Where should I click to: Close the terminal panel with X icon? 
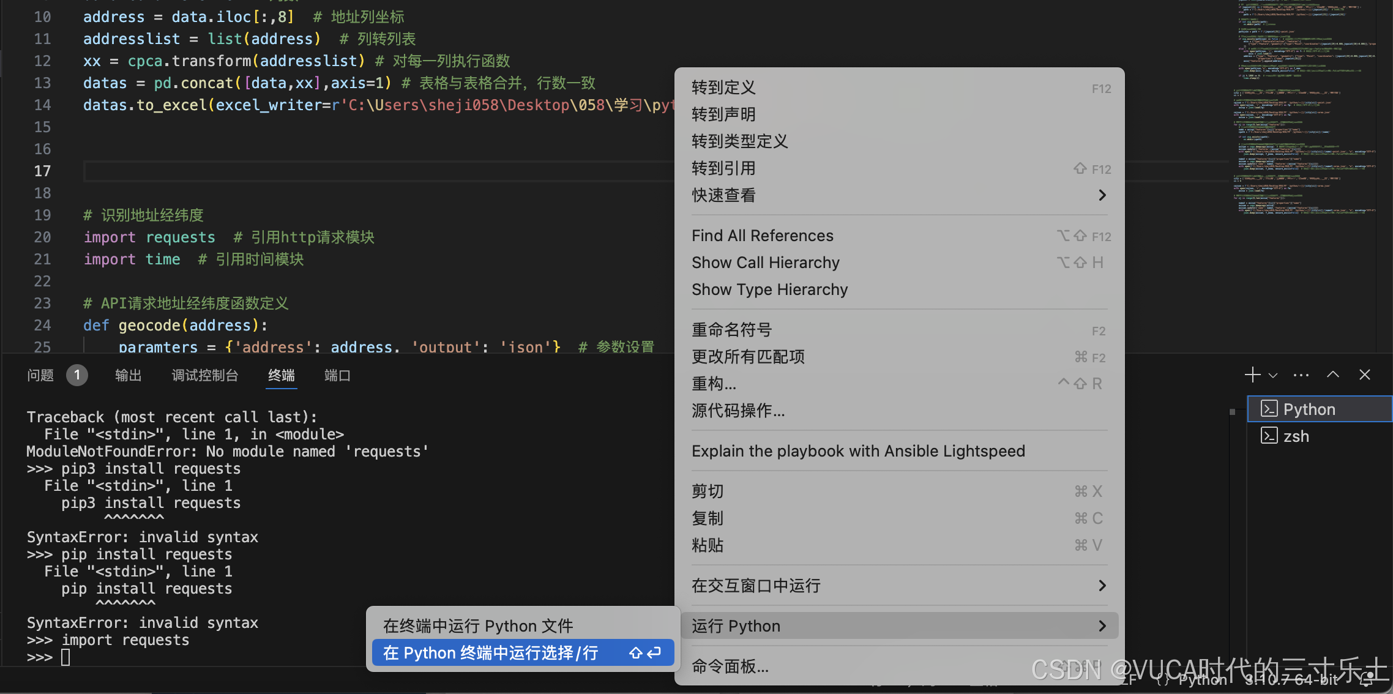(1365, 375)
